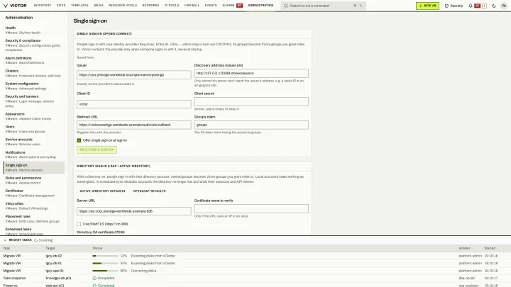Click the lgcy-db-01 migration progress bar
Screen dimensions: 511x287
[x=105, y=263]
